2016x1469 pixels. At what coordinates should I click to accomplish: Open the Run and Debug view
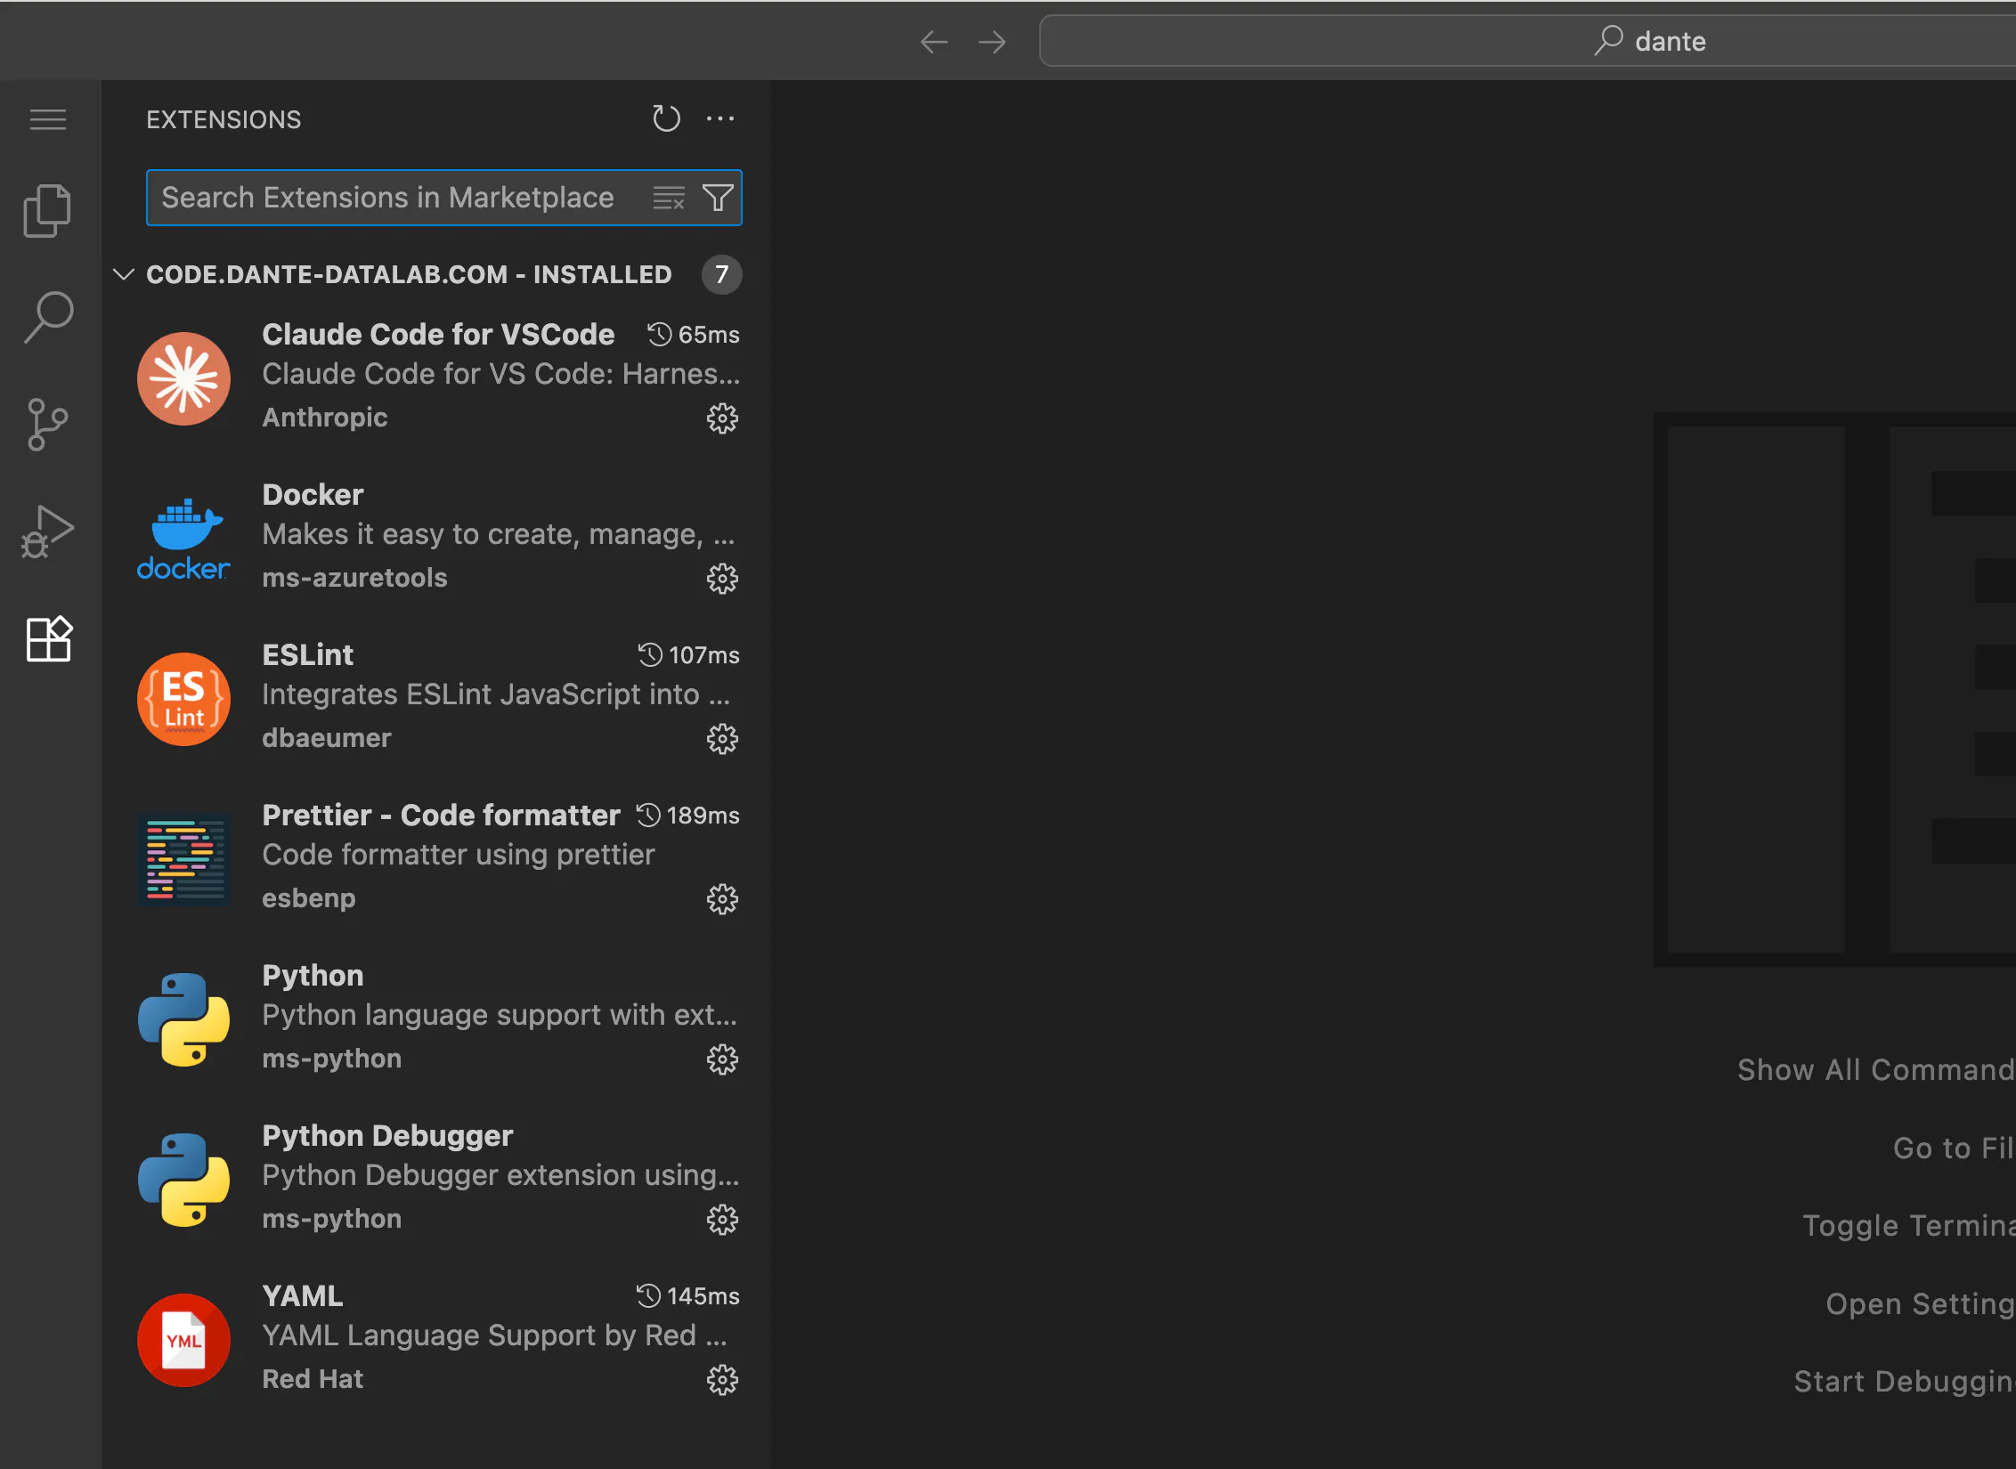[x=47, y=531]
